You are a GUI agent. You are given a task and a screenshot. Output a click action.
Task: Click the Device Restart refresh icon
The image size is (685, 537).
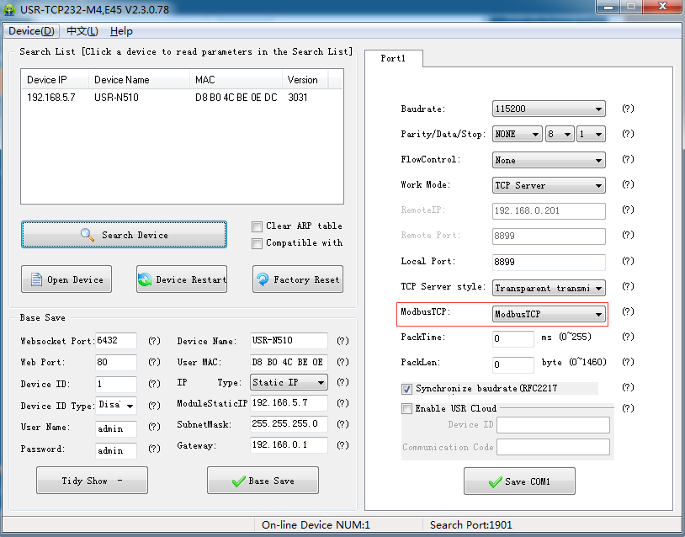pos(145,279)
